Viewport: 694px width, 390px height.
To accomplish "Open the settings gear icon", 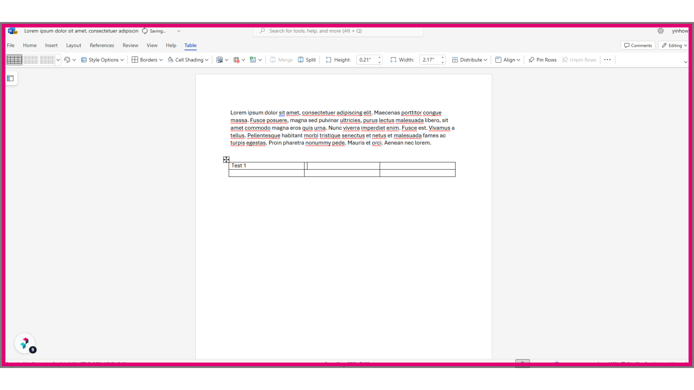I will coord(661,31).
